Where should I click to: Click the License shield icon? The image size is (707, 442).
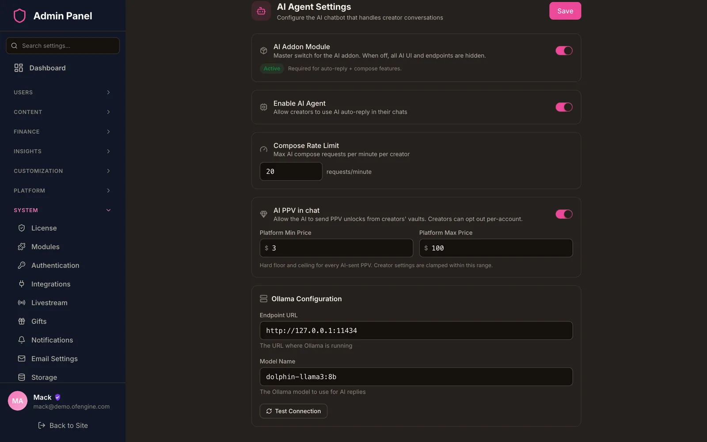coord(22,228)
